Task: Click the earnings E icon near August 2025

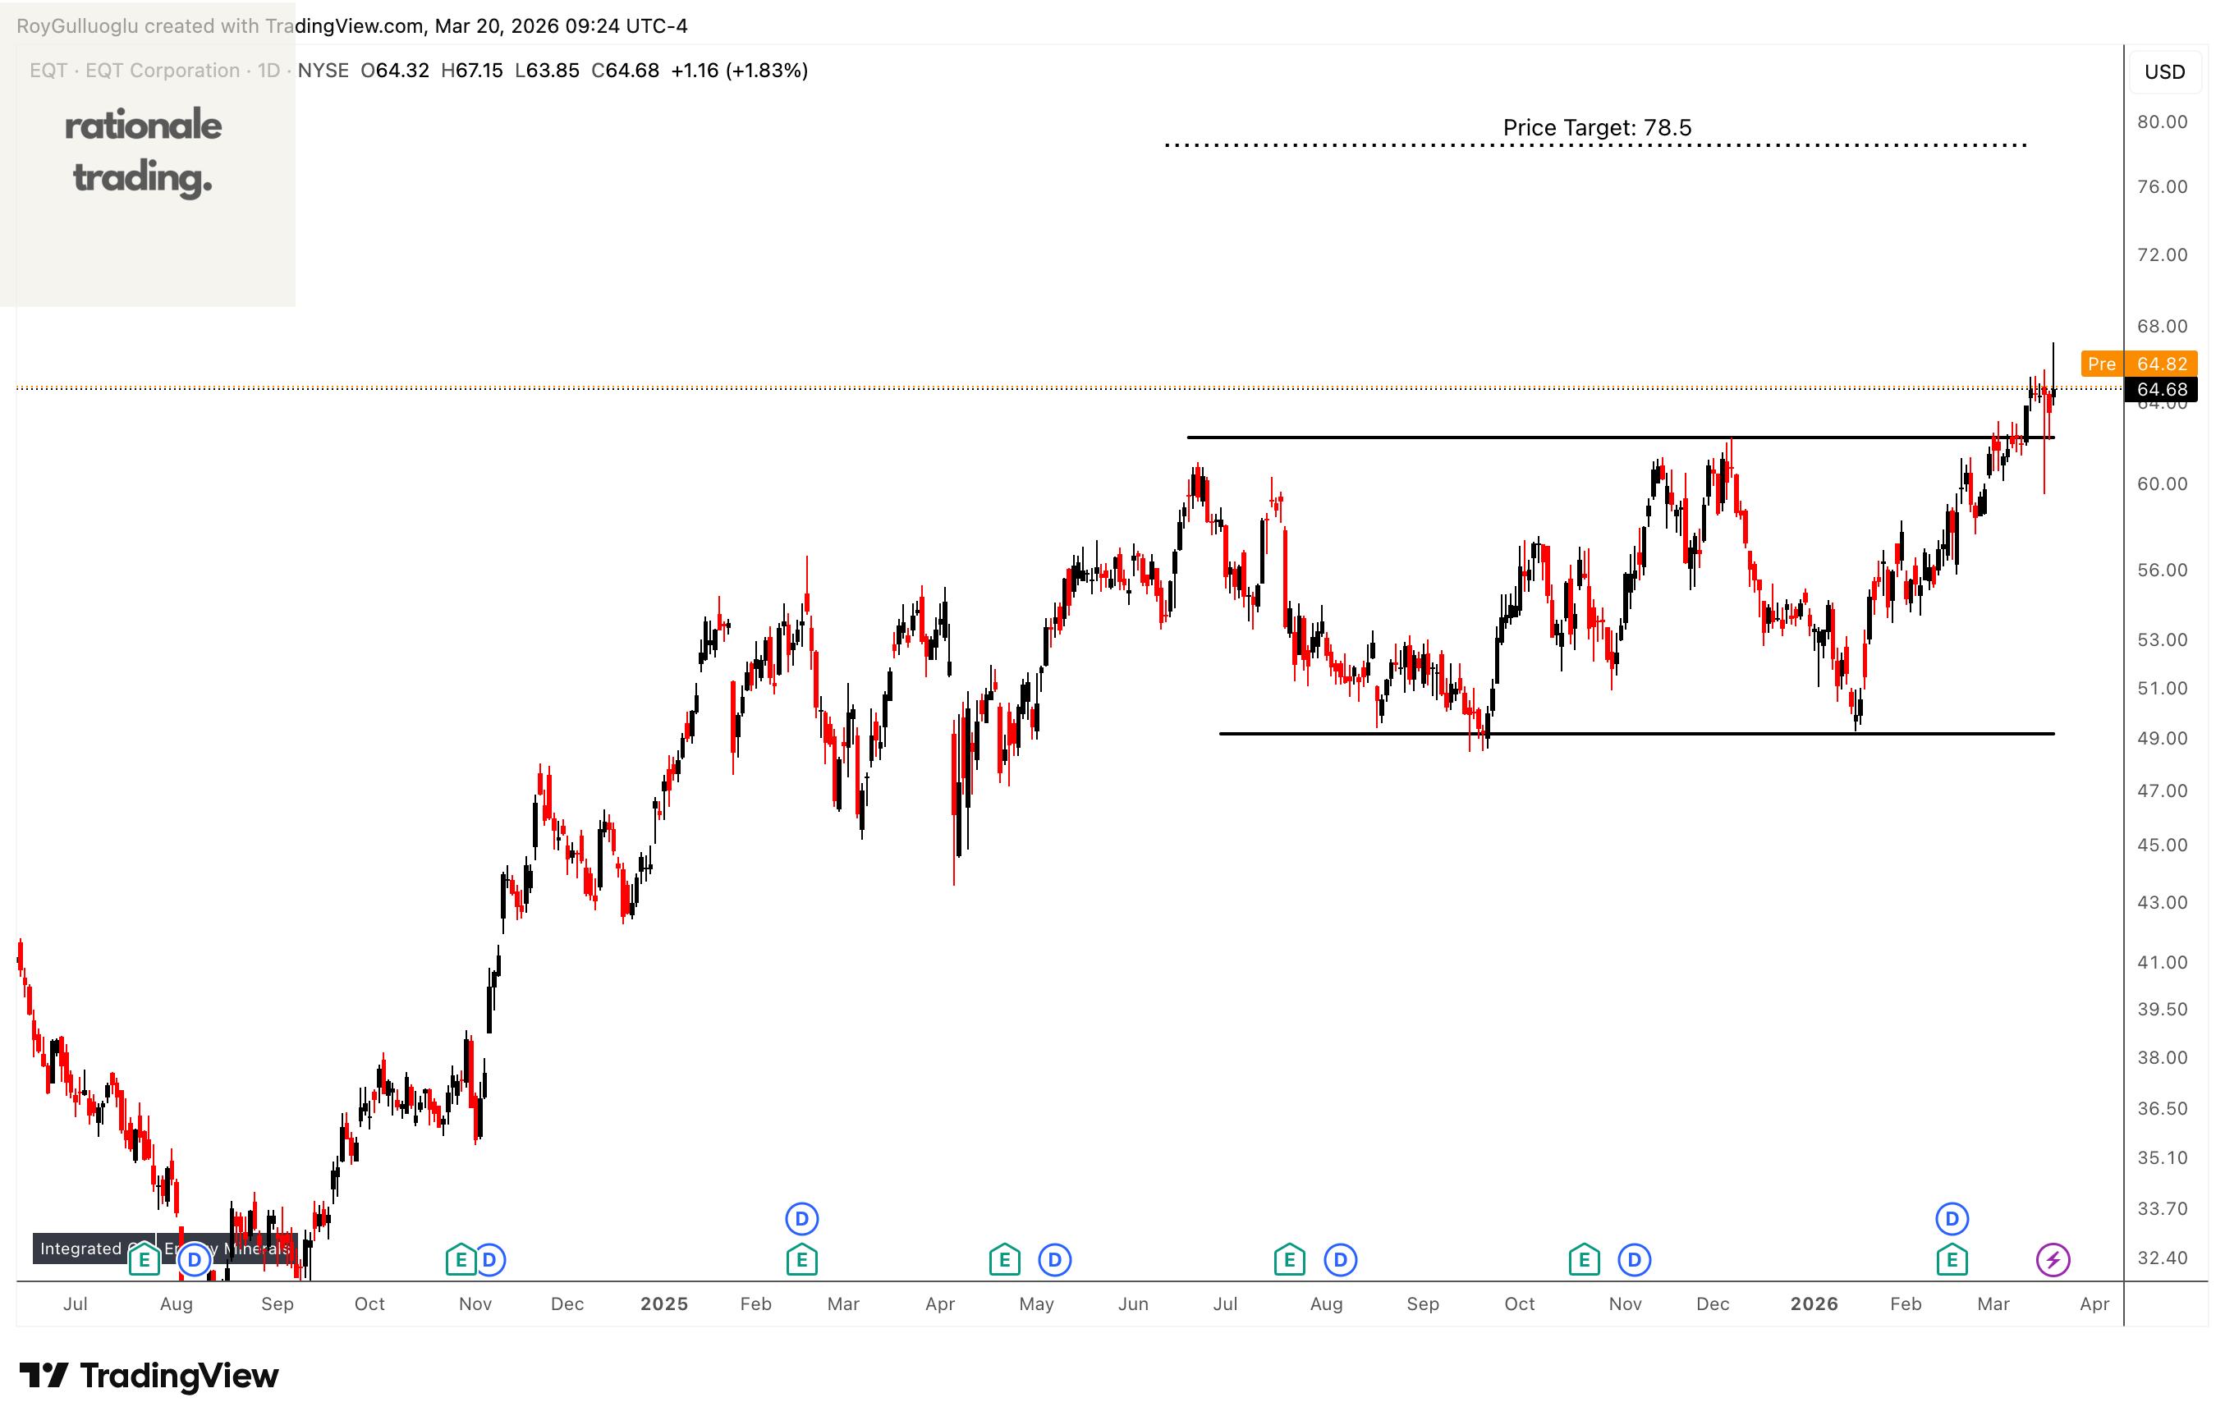Action: click(1289, 1259)
